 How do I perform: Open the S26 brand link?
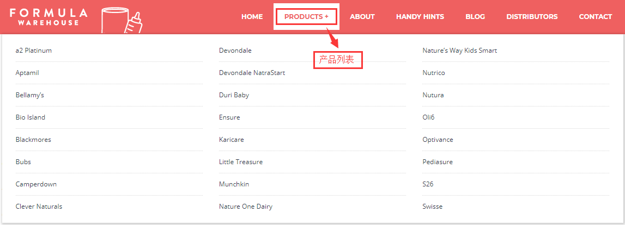428,184
